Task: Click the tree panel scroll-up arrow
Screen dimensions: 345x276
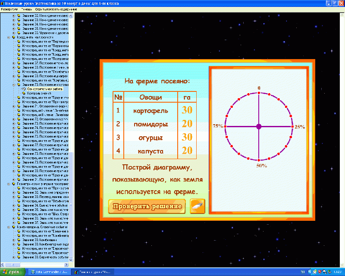Action: pyautogui.click(x=72, y=15)
